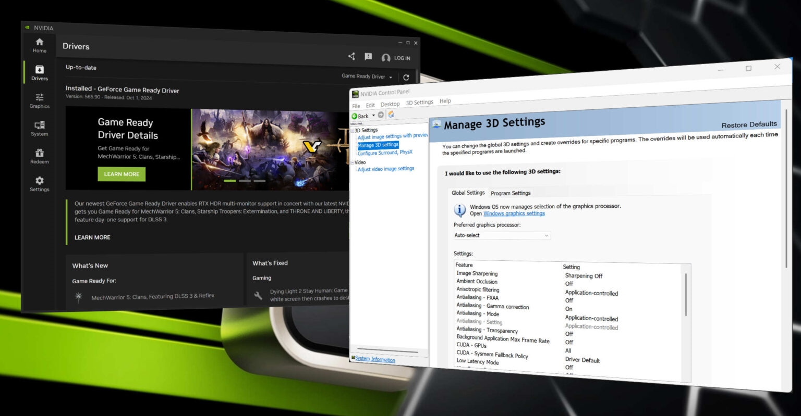Screen dimensions: 801x416
Task: Click the Forward arrow in Control Panel toolbar
Action: [381, 115]
